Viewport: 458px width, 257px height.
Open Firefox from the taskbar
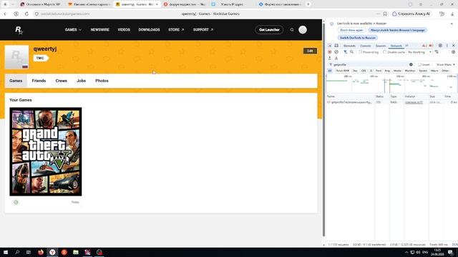[41, 252]
